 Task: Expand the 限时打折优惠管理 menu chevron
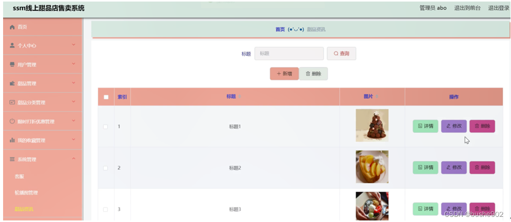click(74, 121)
